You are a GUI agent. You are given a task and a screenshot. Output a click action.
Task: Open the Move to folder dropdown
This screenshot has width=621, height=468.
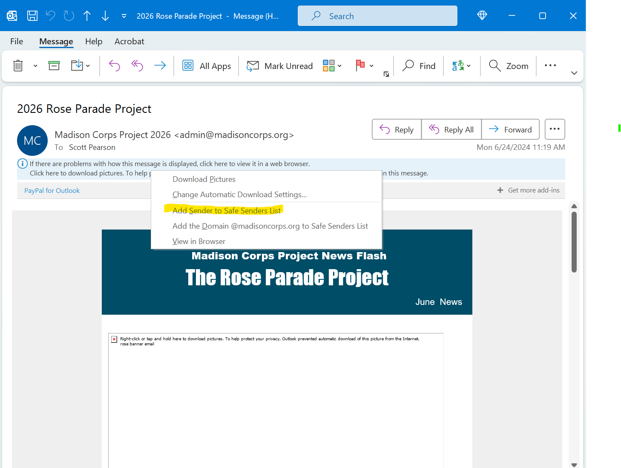pyautogui.click(x=88, y=66)
